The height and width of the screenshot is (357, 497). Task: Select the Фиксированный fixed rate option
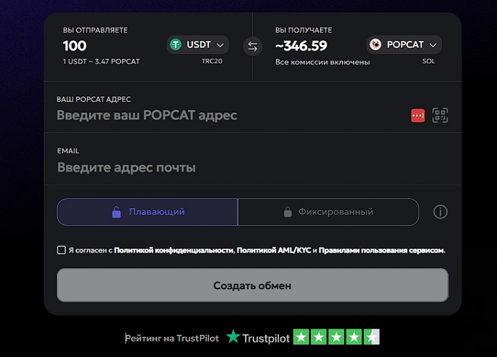coord(328,211)
